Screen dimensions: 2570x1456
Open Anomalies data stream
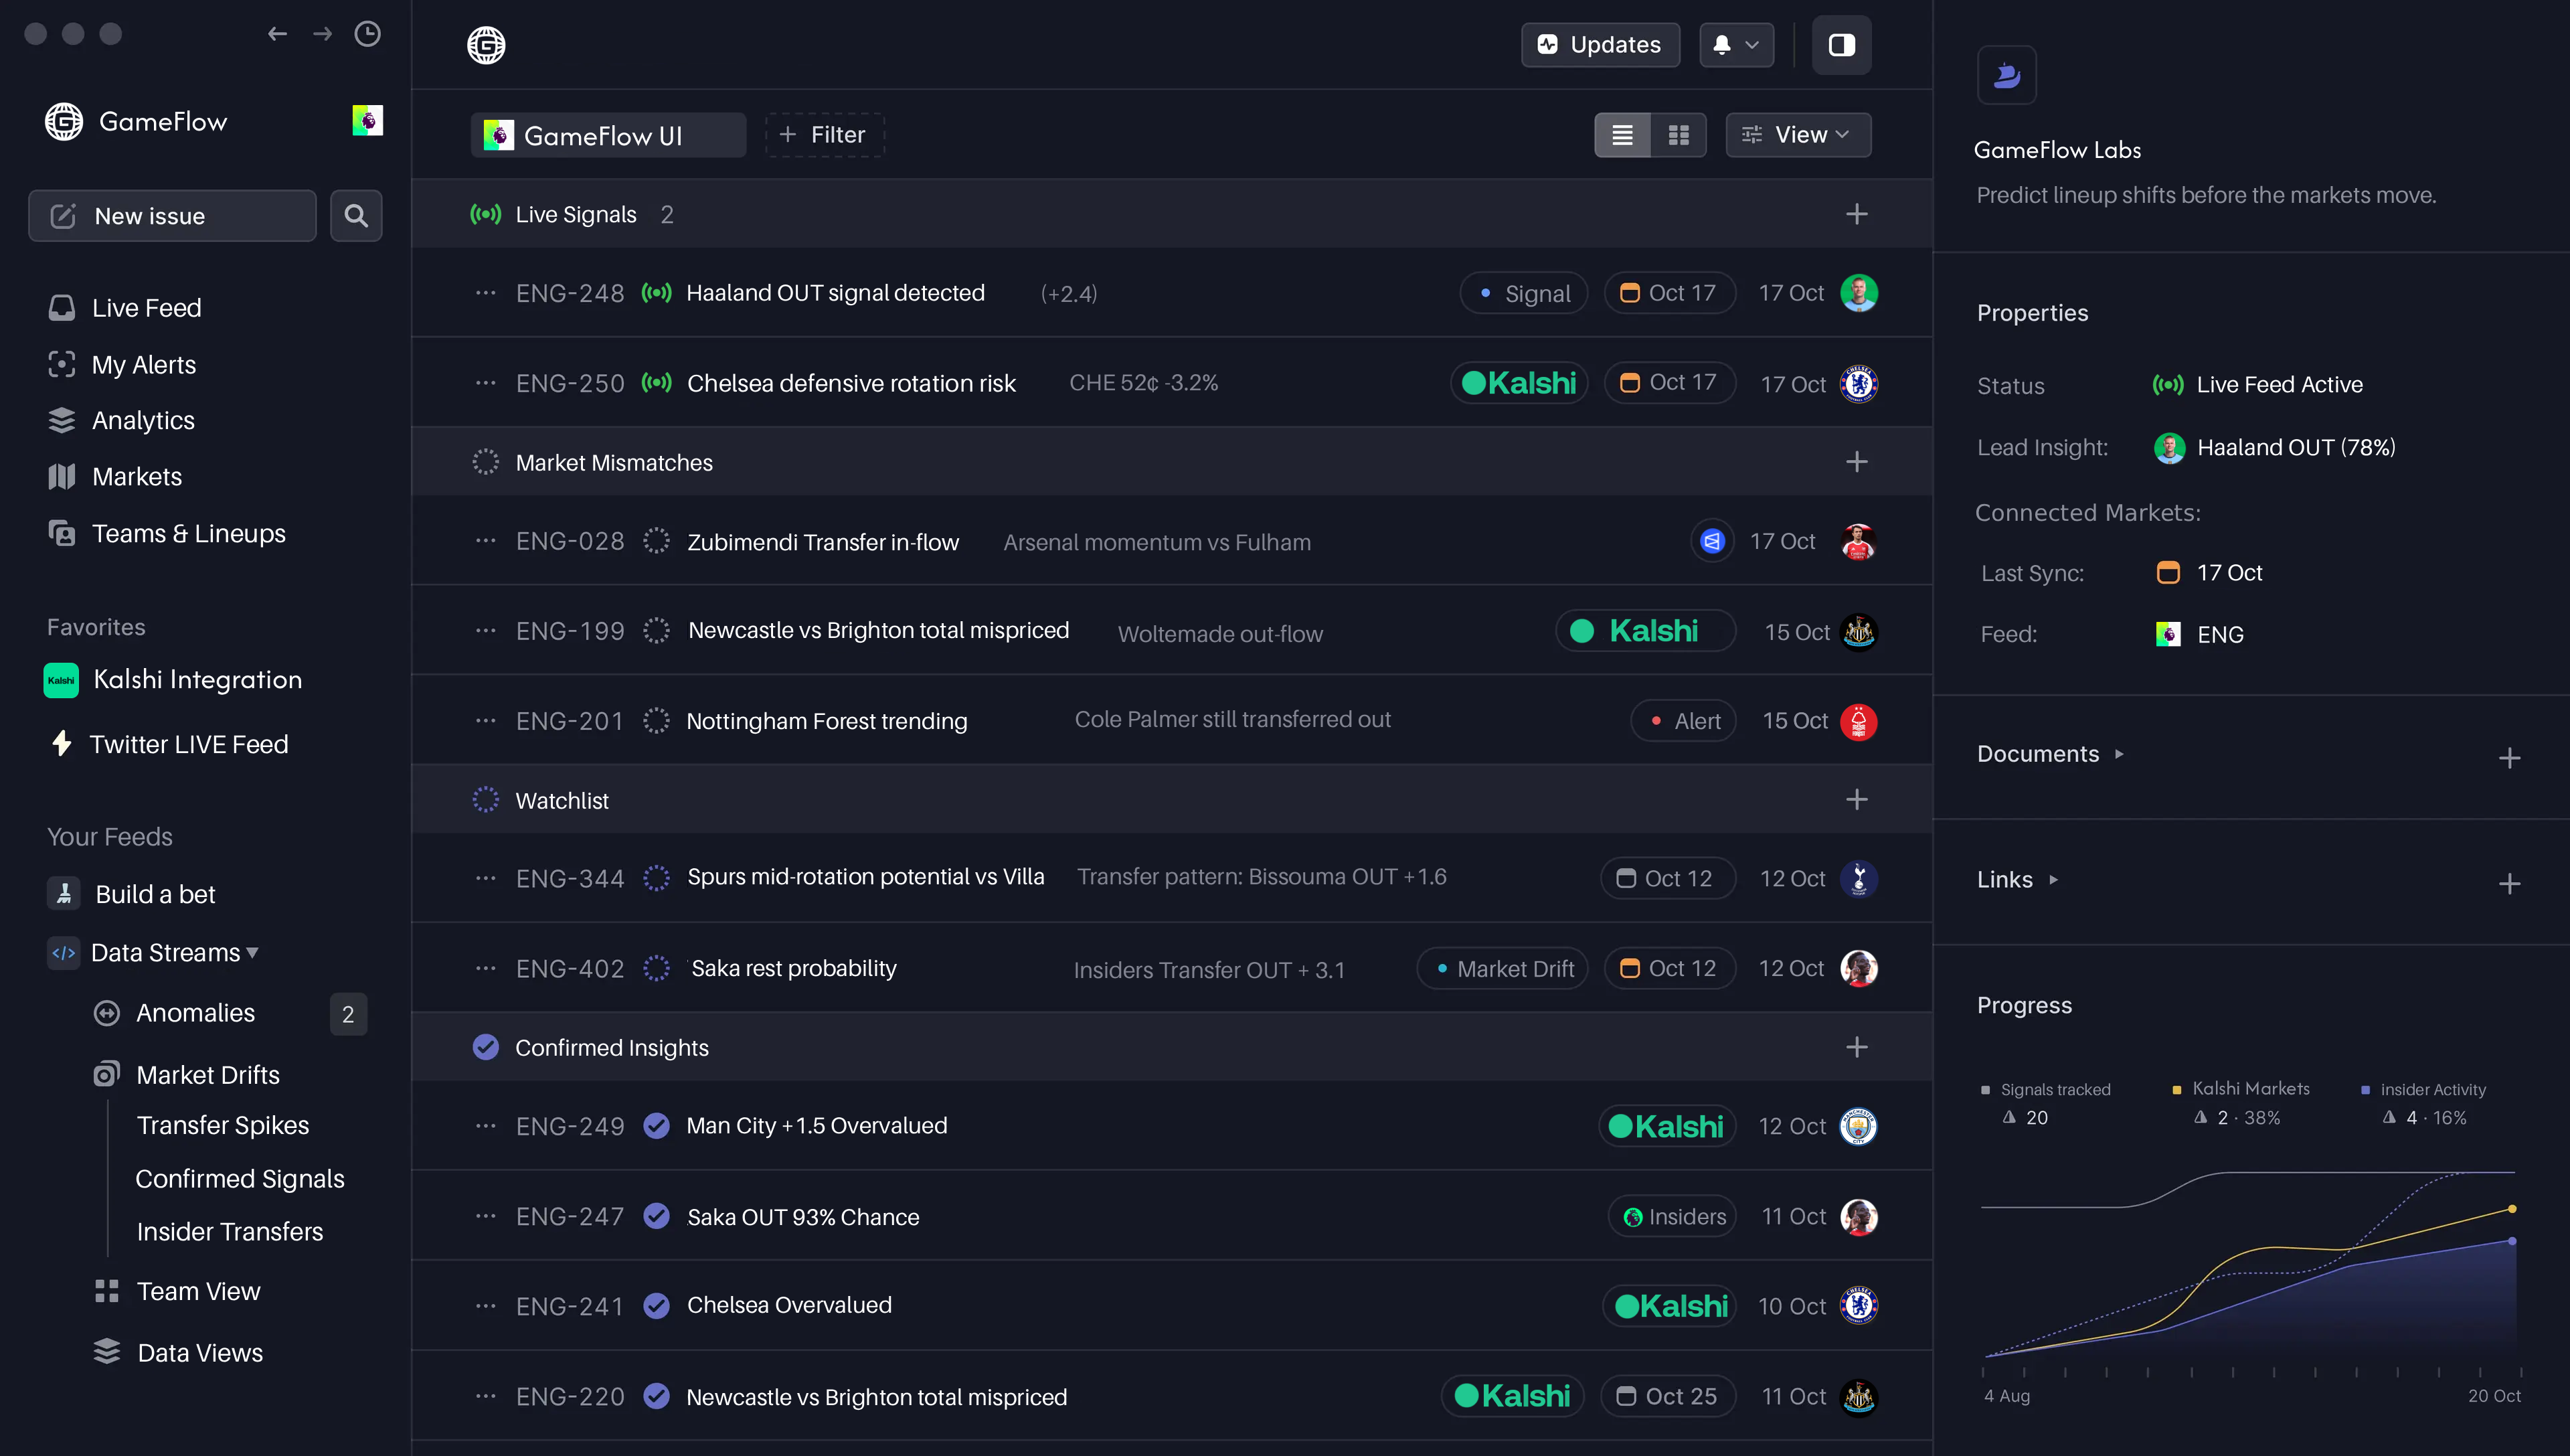pyautogui.click(x=195, y=1013)
